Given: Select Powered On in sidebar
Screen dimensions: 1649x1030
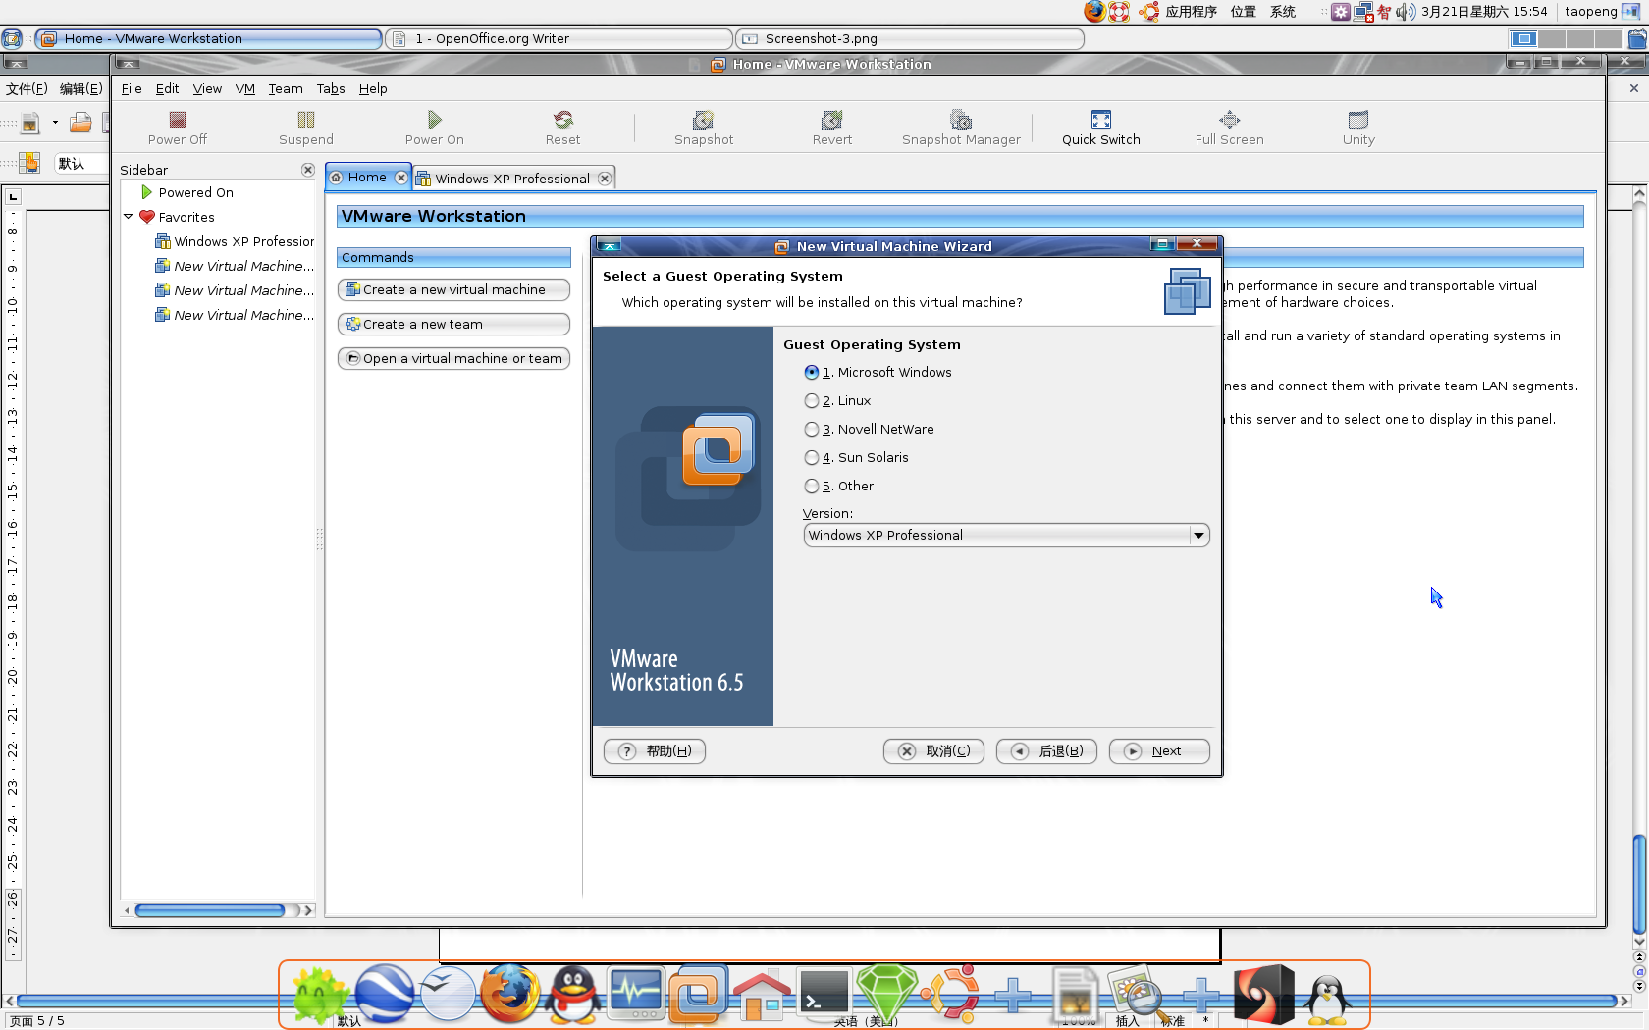Looking at the screenshot, I should (x=195, y=193).
